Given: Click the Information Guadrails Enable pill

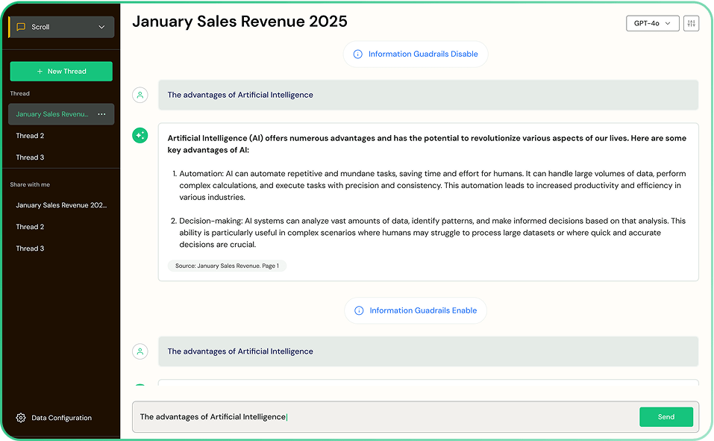Looking at the screenshot, I should pyautogui.click(x=416, y=310).
